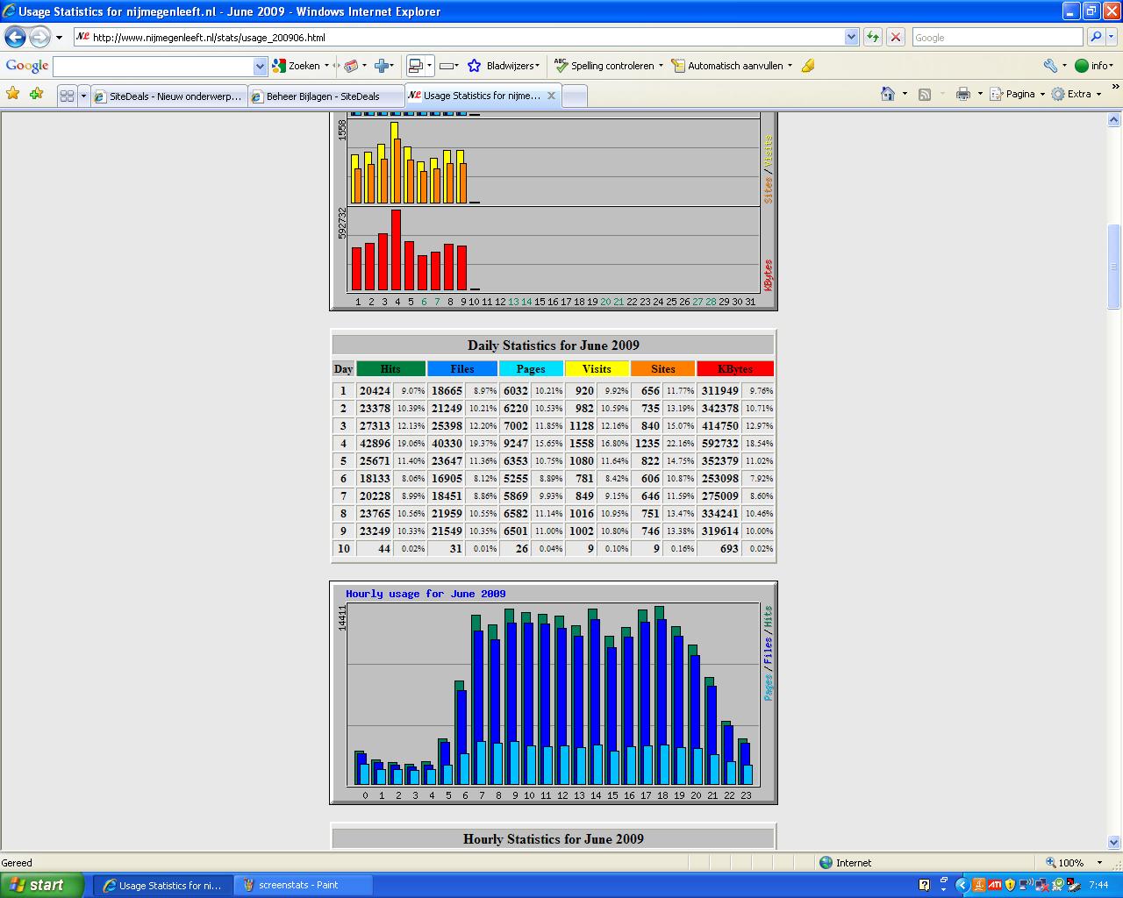Switch to Beheer Bijlagen SiteDeals tab

326,96
